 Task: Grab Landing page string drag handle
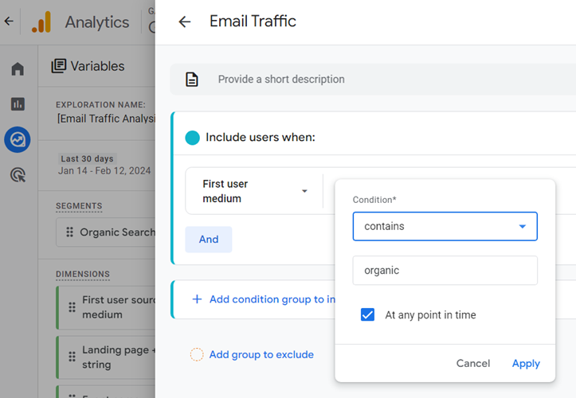72,357
